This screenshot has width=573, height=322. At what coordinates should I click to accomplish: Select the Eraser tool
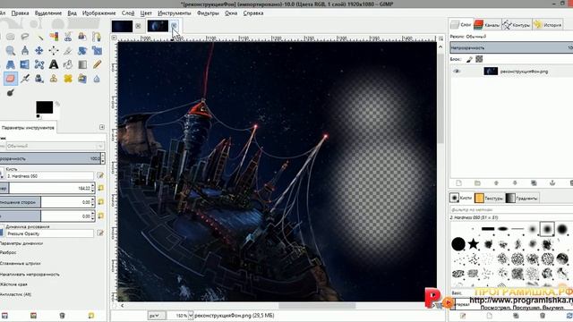pyautogui.click(x=11, y=79)
